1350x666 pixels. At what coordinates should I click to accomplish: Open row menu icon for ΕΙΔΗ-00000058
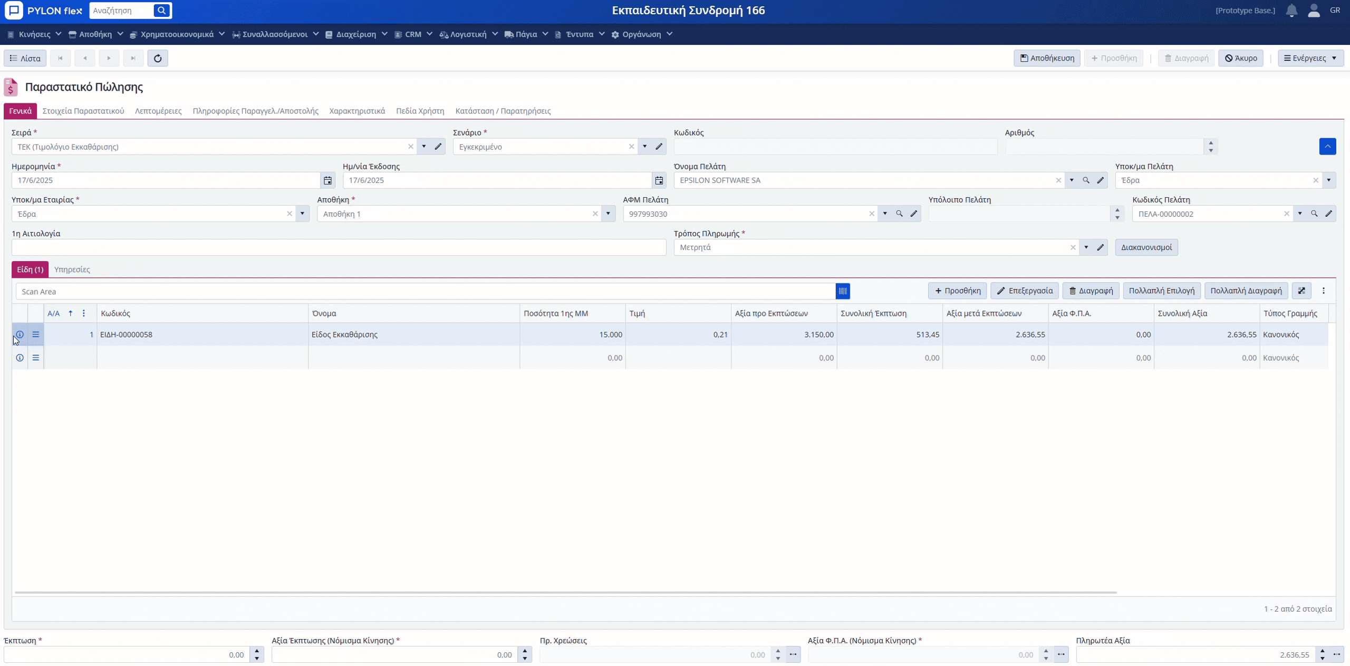tap(36, 334)
